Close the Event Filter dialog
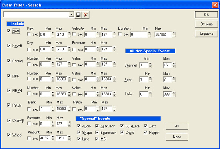Screen dimensions: 220x149 point(215,5)
